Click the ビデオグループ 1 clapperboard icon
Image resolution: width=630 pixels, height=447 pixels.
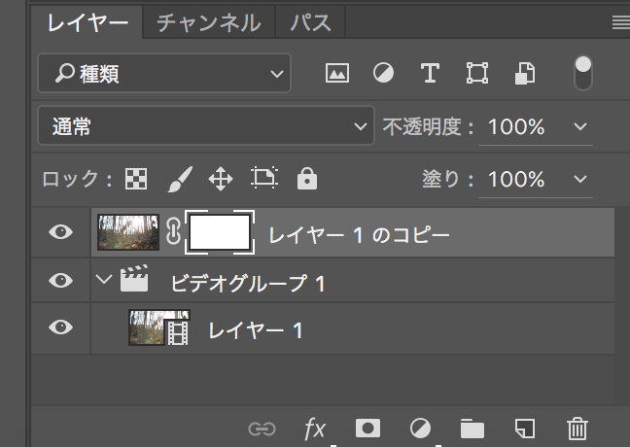click(x=134, y=278)
